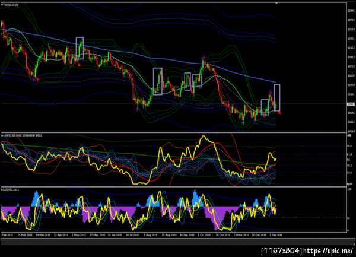This screenshot has width=356, height=257.
Task: Click the 10 Jul 2015 date on the time axis
Action: point(132,235)
